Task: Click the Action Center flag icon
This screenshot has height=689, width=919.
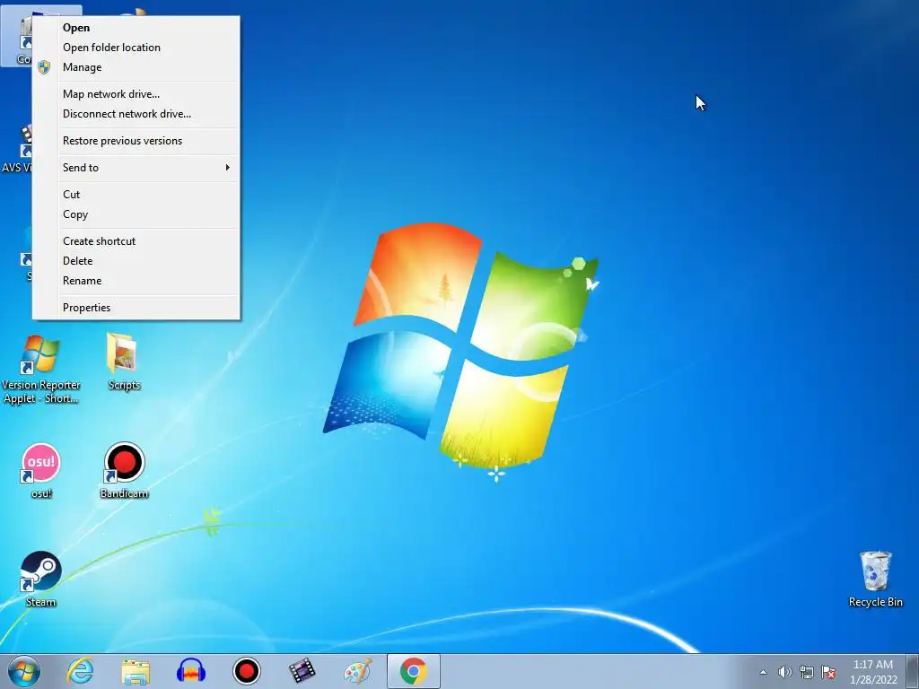Action: (x=828, y=672)
